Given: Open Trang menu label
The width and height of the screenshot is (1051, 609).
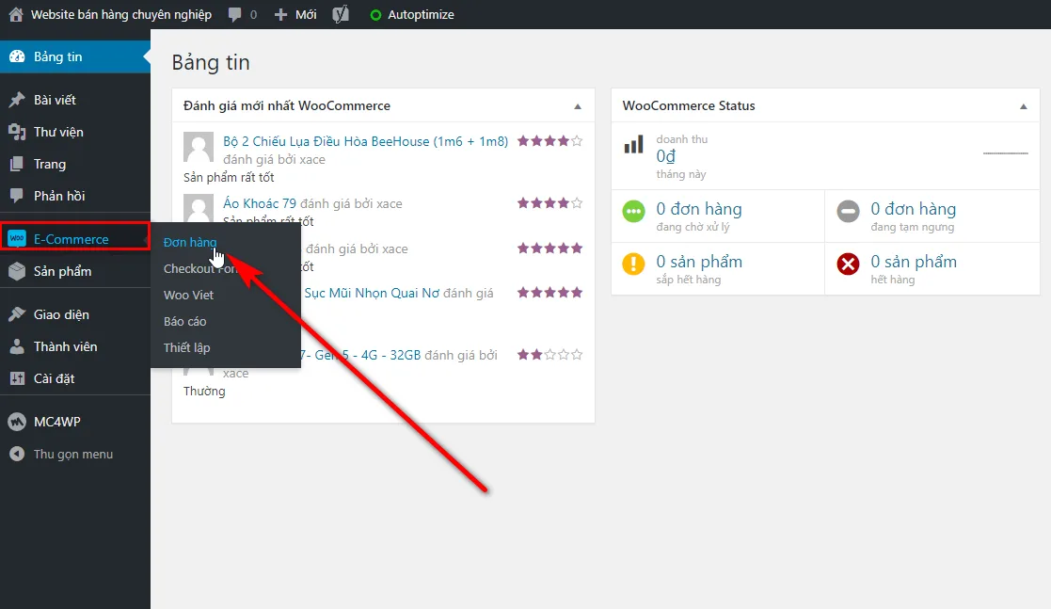Looking at the screenshot, I should pyautogui.click(x=50, y=165).
